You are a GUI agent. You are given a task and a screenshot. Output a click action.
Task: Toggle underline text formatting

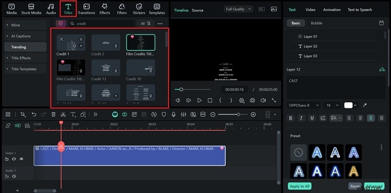tap(312, 118)
